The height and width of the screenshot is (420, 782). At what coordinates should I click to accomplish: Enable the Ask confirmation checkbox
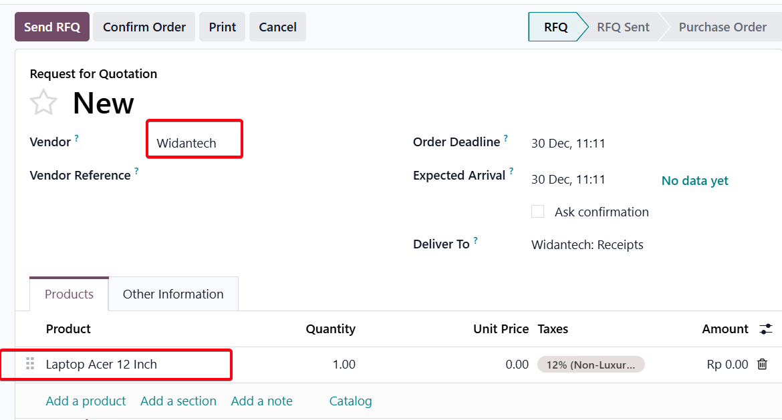pyautogui.click(x=537, y=212)
